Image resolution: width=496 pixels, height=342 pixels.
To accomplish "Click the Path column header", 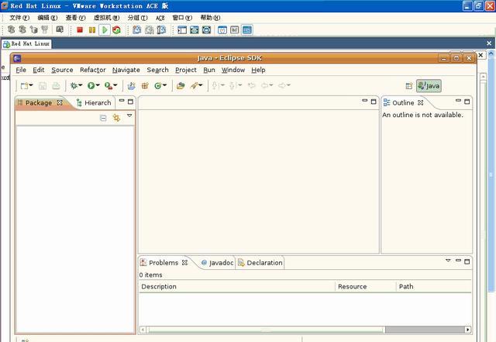I will click(x=434, y=287).
